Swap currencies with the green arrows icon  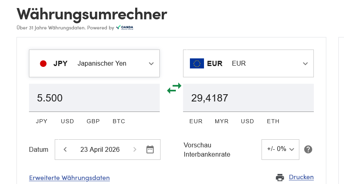click(x=174, y=88)
